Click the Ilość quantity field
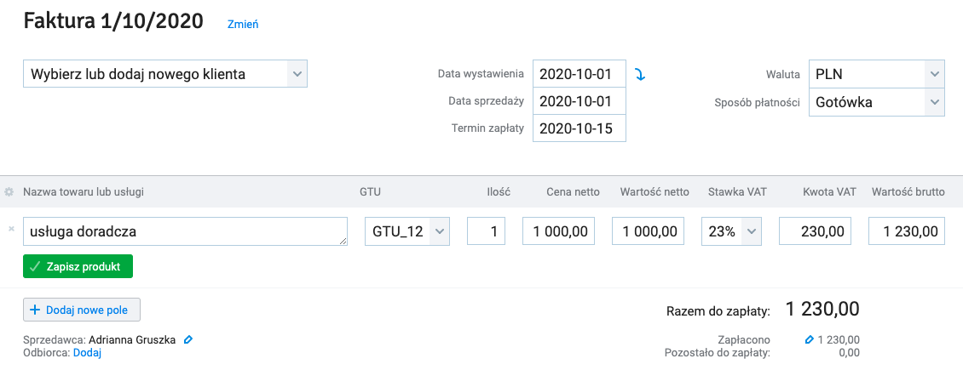Image resolution: width=963 pixels, height=370 pixels. 487,231
